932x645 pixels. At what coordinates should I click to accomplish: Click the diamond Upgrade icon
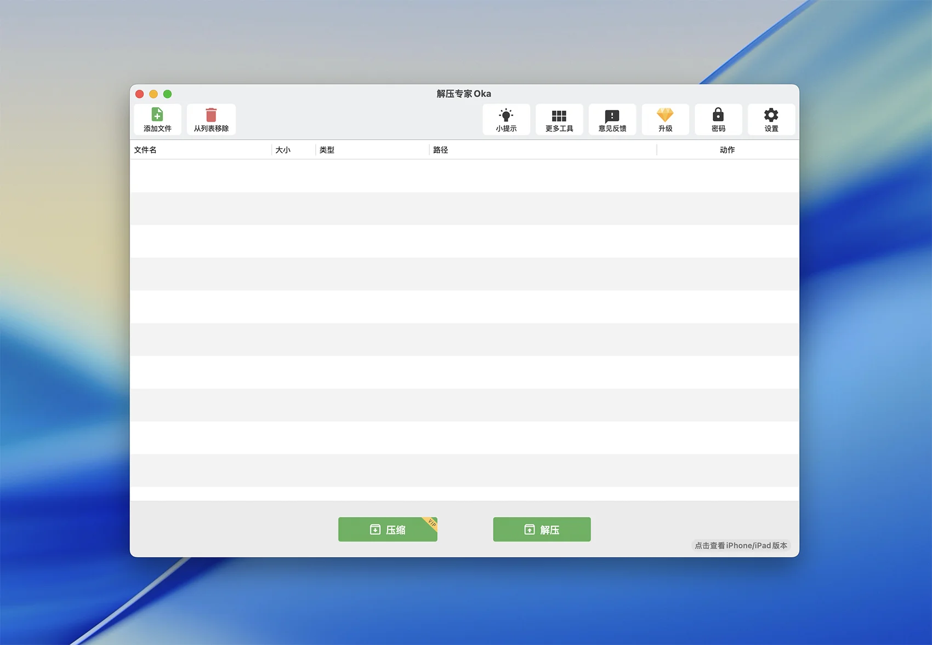(665, 116)
